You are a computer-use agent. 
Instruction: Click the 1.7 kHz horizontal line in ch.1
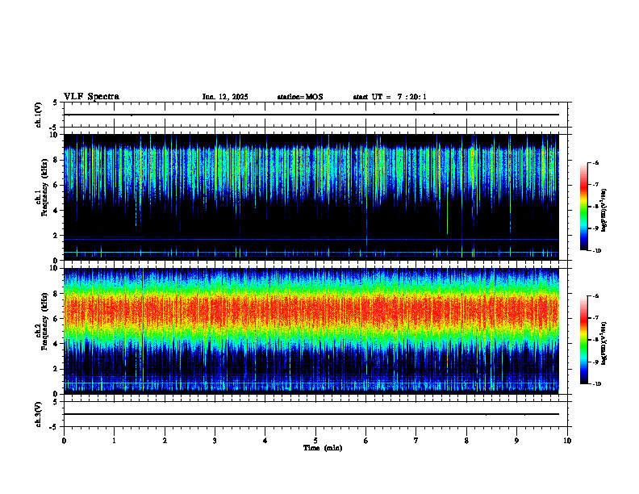click(x=311, y=239)
